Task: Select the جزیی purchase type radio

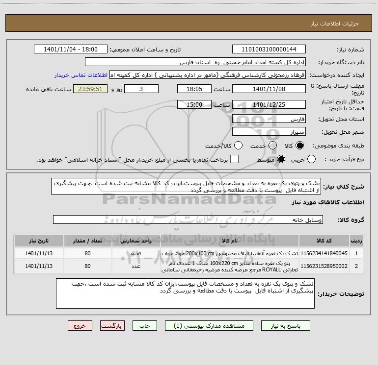Action: pos(311,159)
